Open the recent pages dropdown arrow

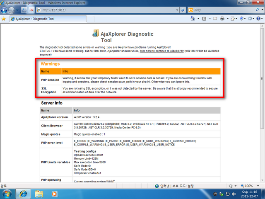tap(17, 10)
